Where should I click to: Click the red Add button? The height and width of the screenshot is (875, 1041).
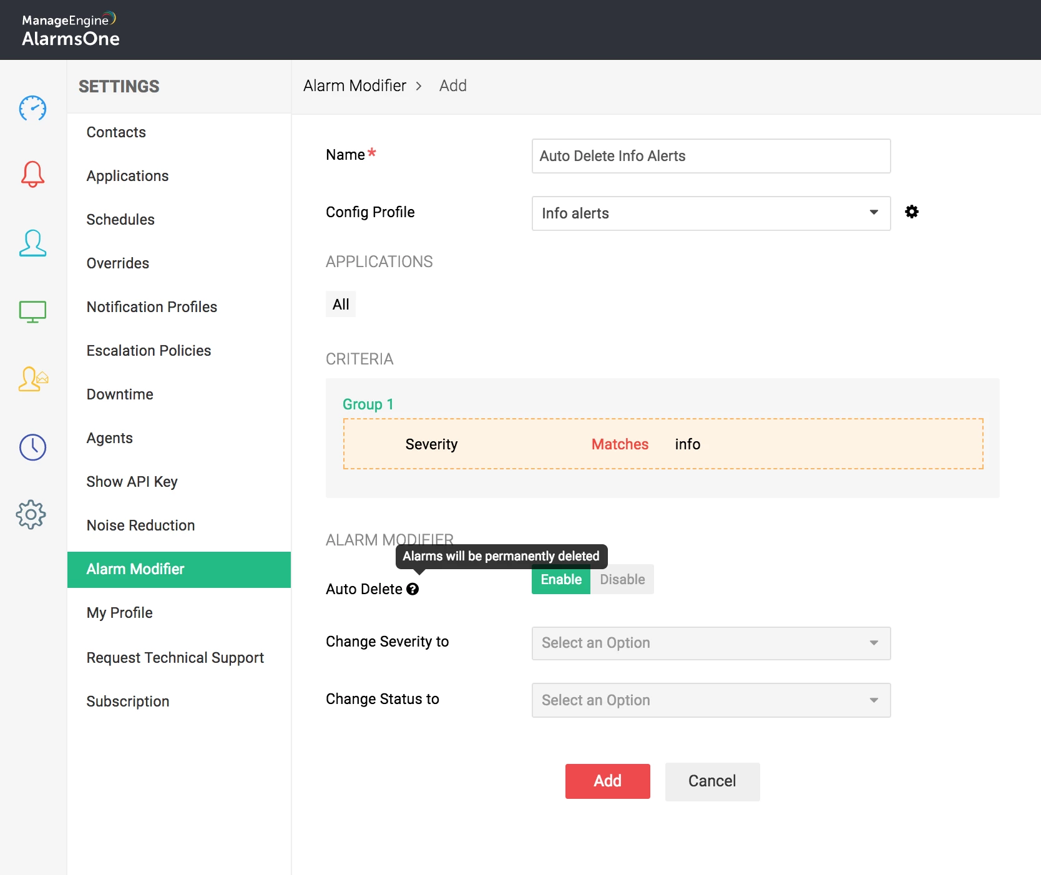[607, 781]
